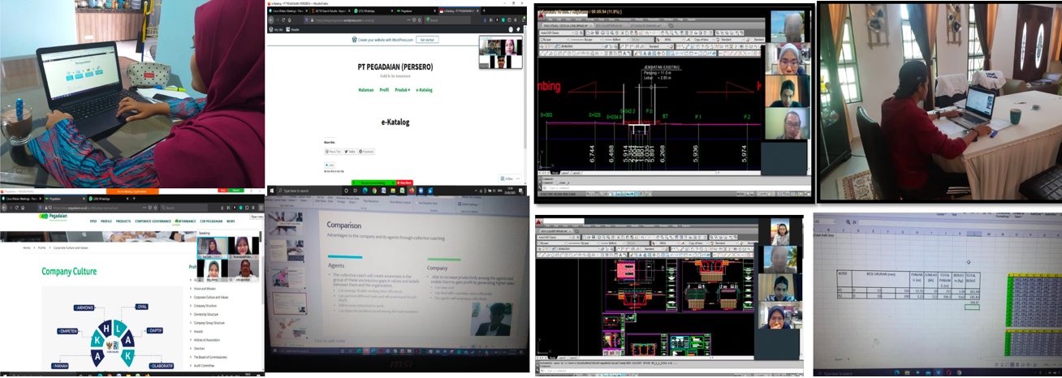This screenshot has height=378, width=1062.
Task: Click the KOLABORATIF culture label
Action: pyautogui.click(x=162, y=366)
